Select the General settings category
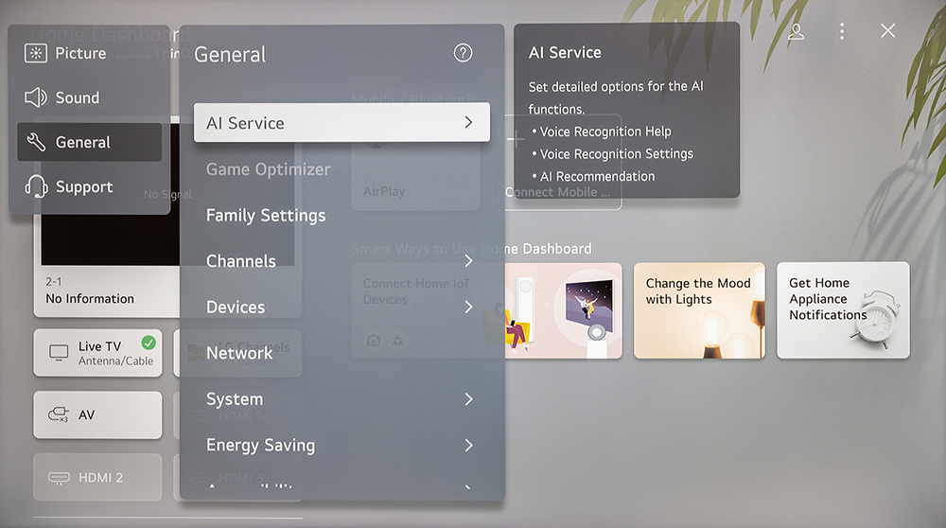The height and width of the screenshot is (528, 946). coord(89,142)
